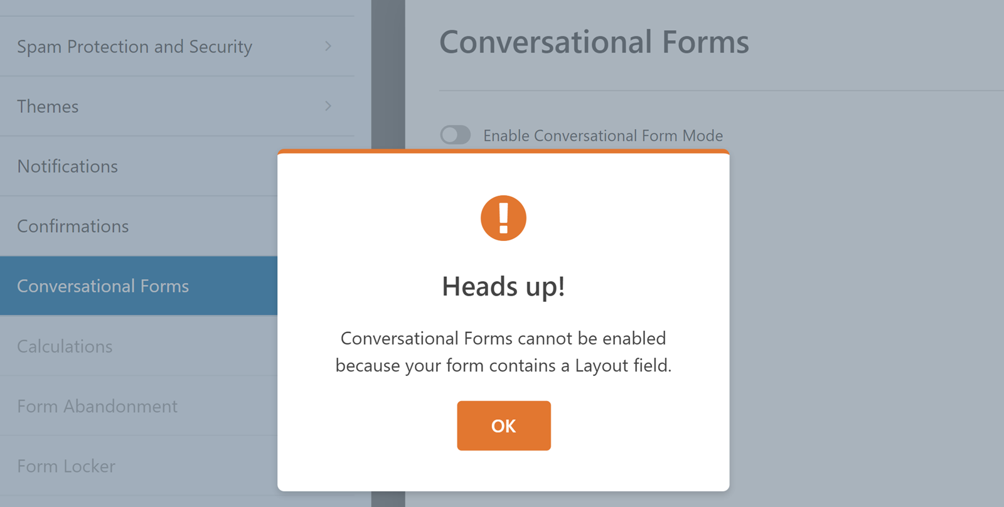The height and width of the screenshot is (507, 1004).
Task: Click the Heads up! dialog title
Action: point(503,287)
